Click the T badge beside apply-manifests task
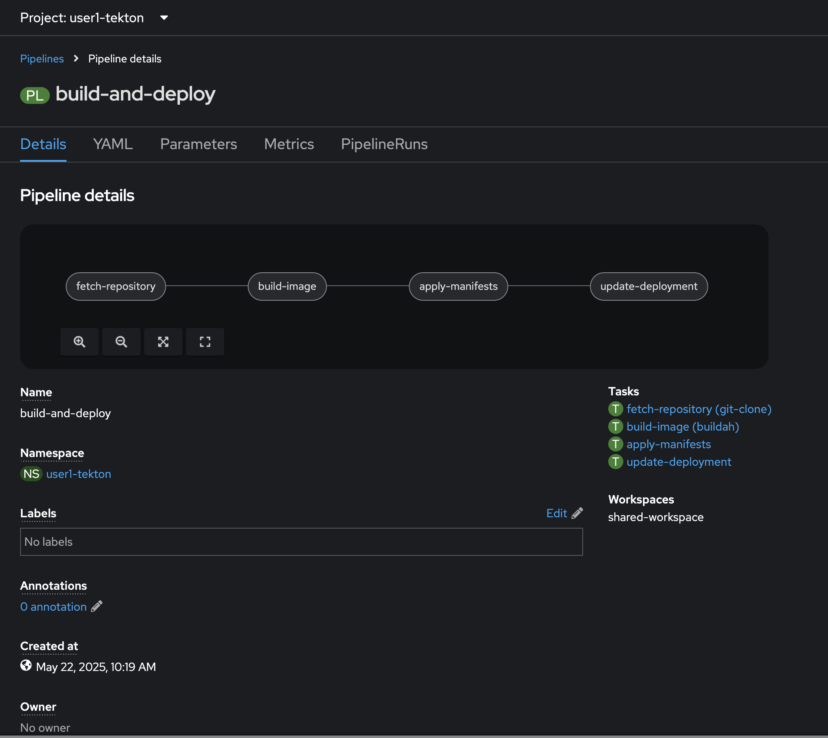The height and width of the screenshot is (738, 828). (x=615, y=444)
